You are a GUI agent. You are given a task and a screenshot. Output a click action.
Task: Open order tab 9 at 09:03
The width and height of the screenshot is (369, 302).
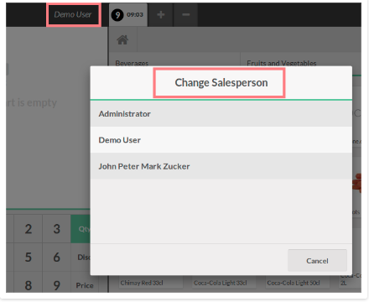128,15
